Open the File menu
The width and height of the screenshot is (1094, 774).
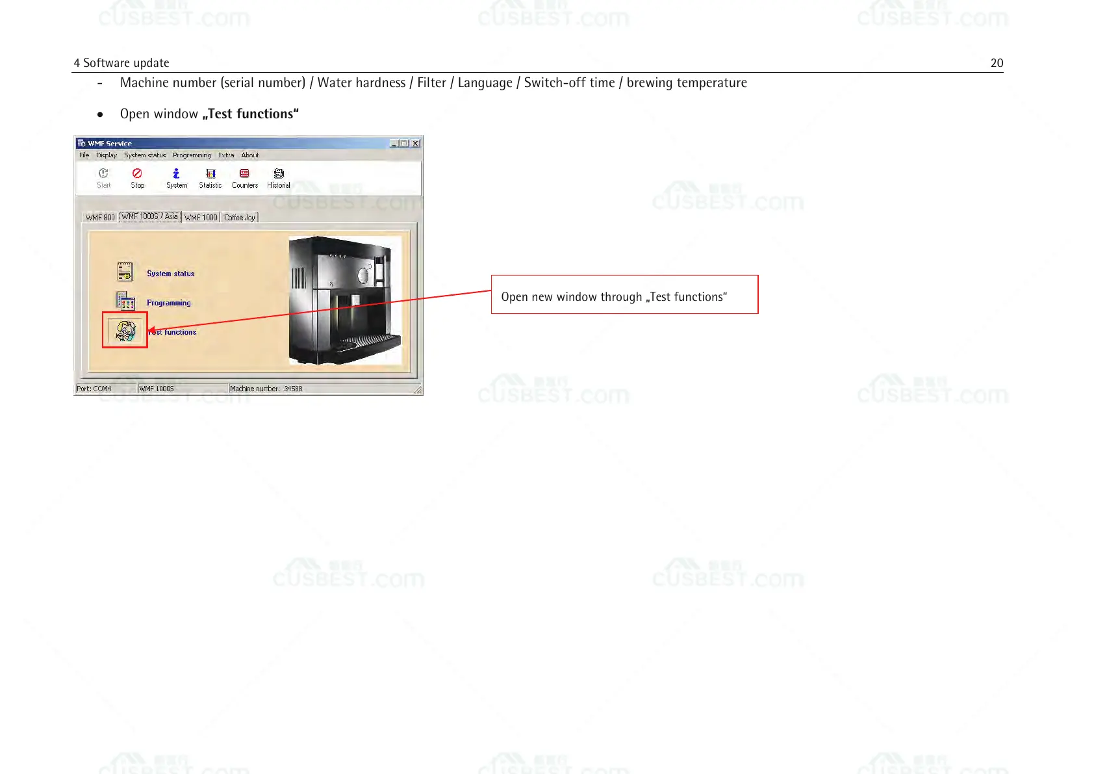tap(84, 155)
